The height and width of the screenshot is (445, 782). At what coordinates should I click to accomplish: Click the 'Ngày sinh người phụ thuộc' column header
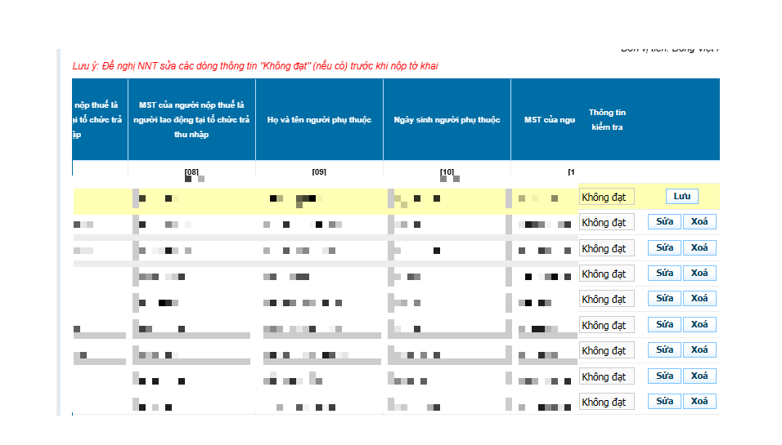click(x=447, y=120)
